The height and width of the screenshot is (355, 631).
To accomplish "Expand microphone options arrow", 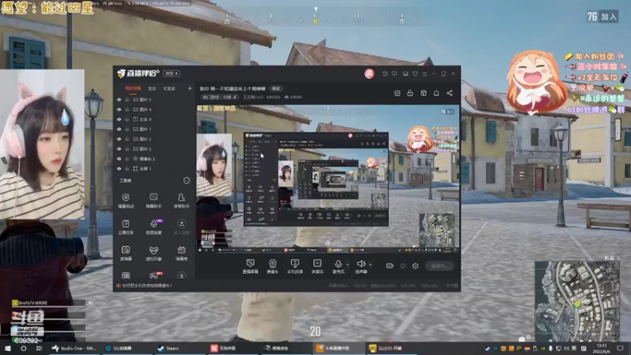I will click(x=348, y=265).
